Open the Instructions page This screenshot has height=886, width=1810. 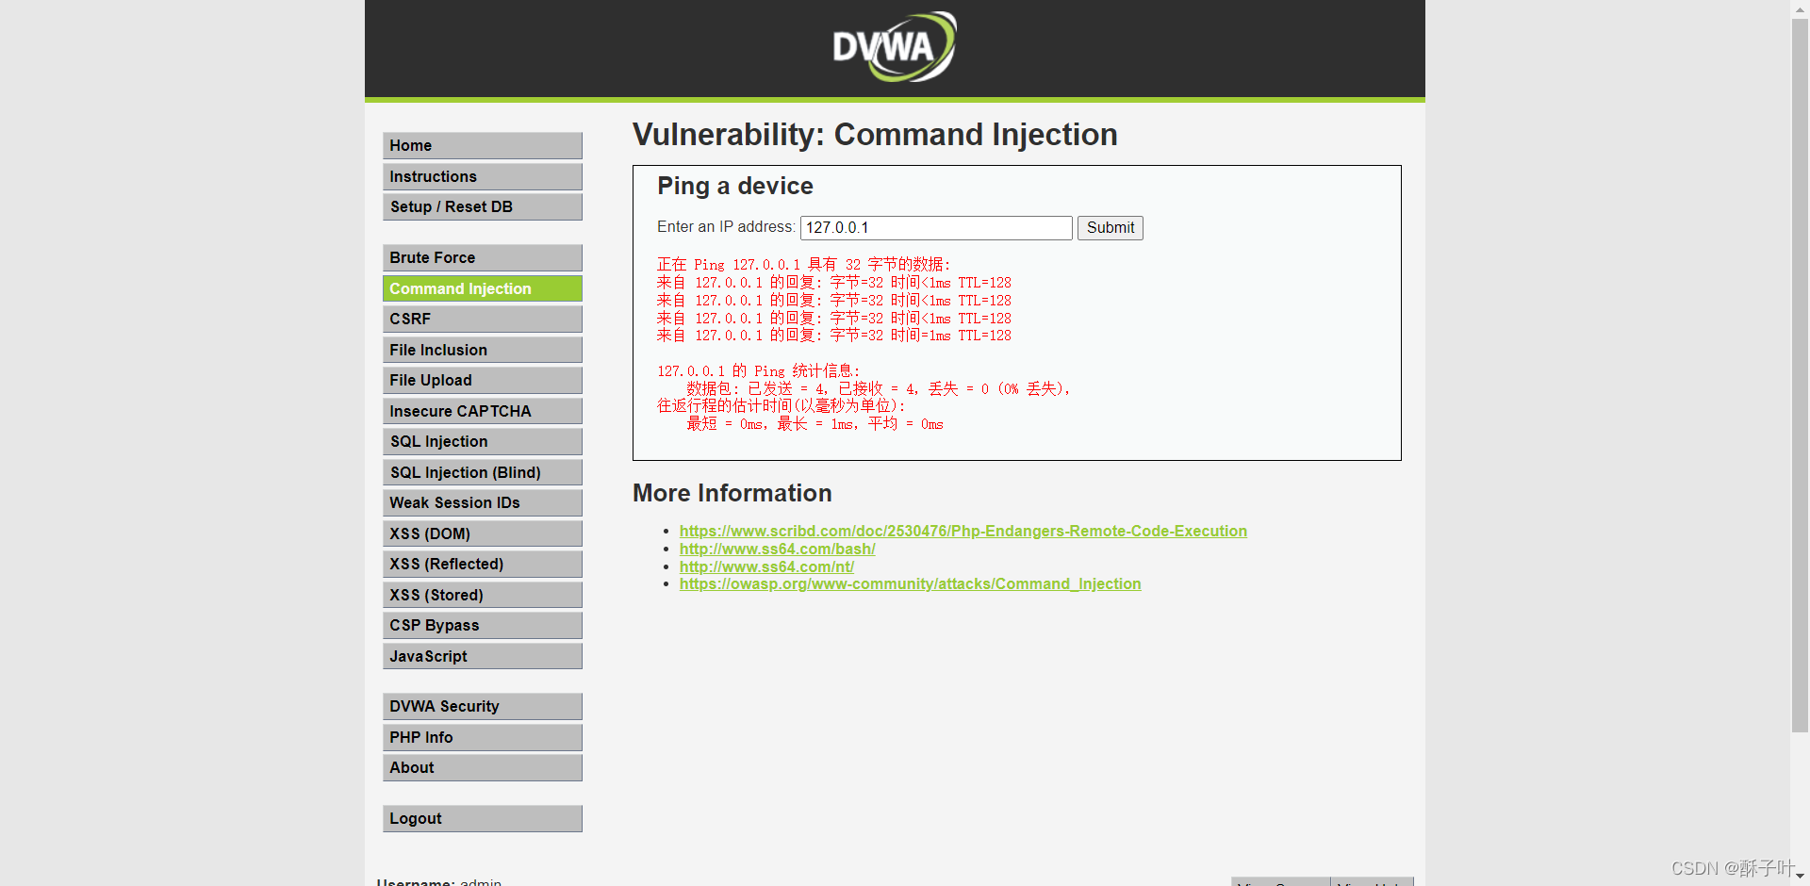(x=482, y=176)
